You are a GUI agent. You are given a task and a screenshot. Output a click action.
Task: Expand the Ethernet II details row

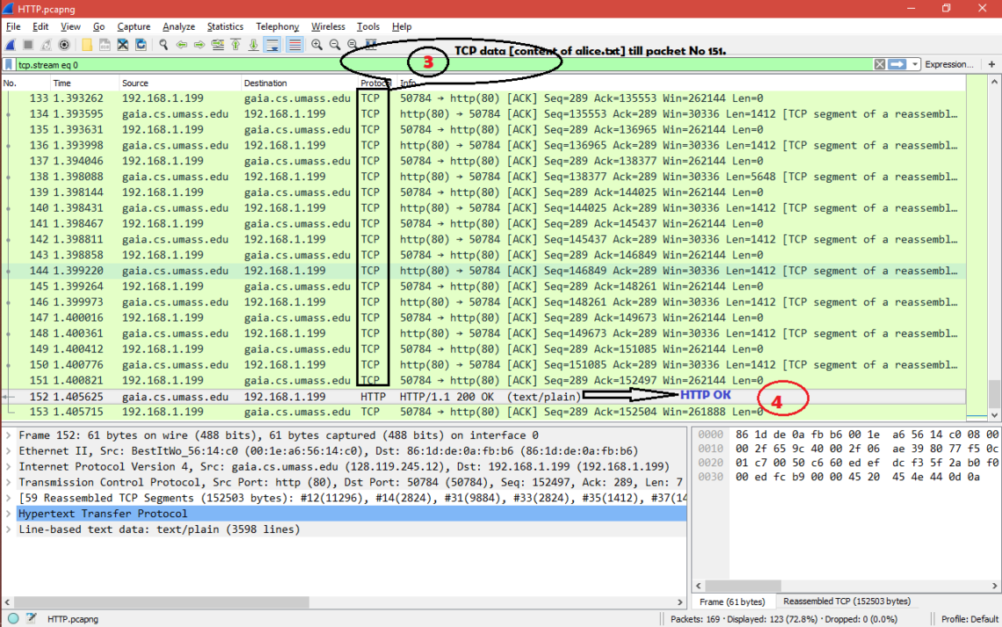pyautogui.click(x=9, y=451)
